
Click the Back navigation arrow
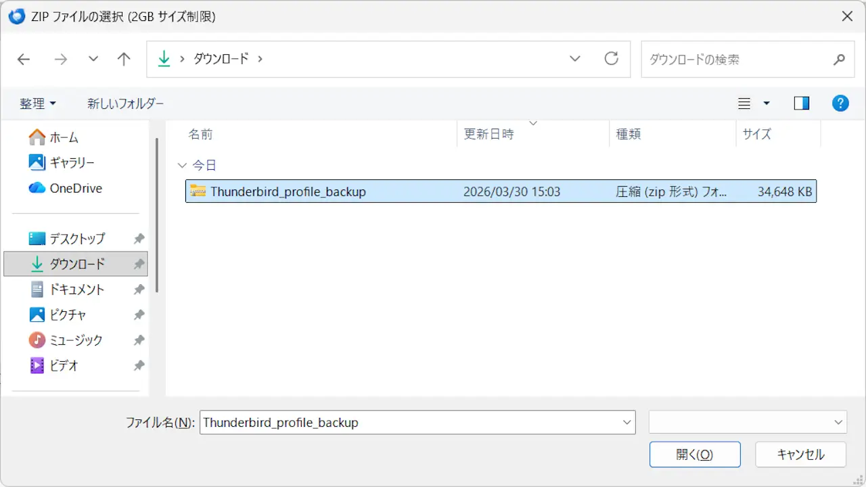(24, 60)
